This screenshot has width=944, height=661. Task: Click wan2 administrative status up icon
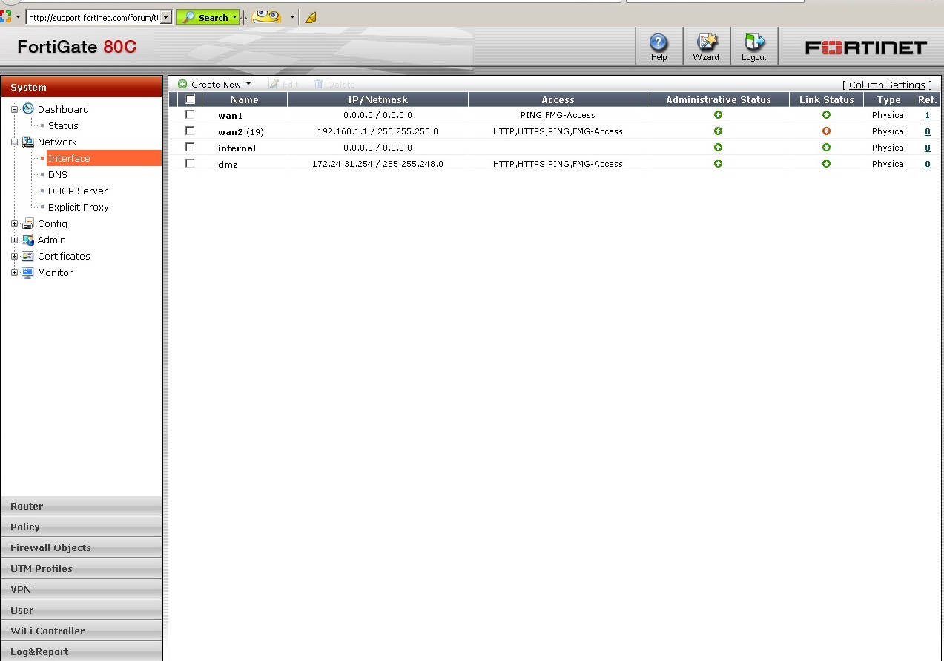718,131
